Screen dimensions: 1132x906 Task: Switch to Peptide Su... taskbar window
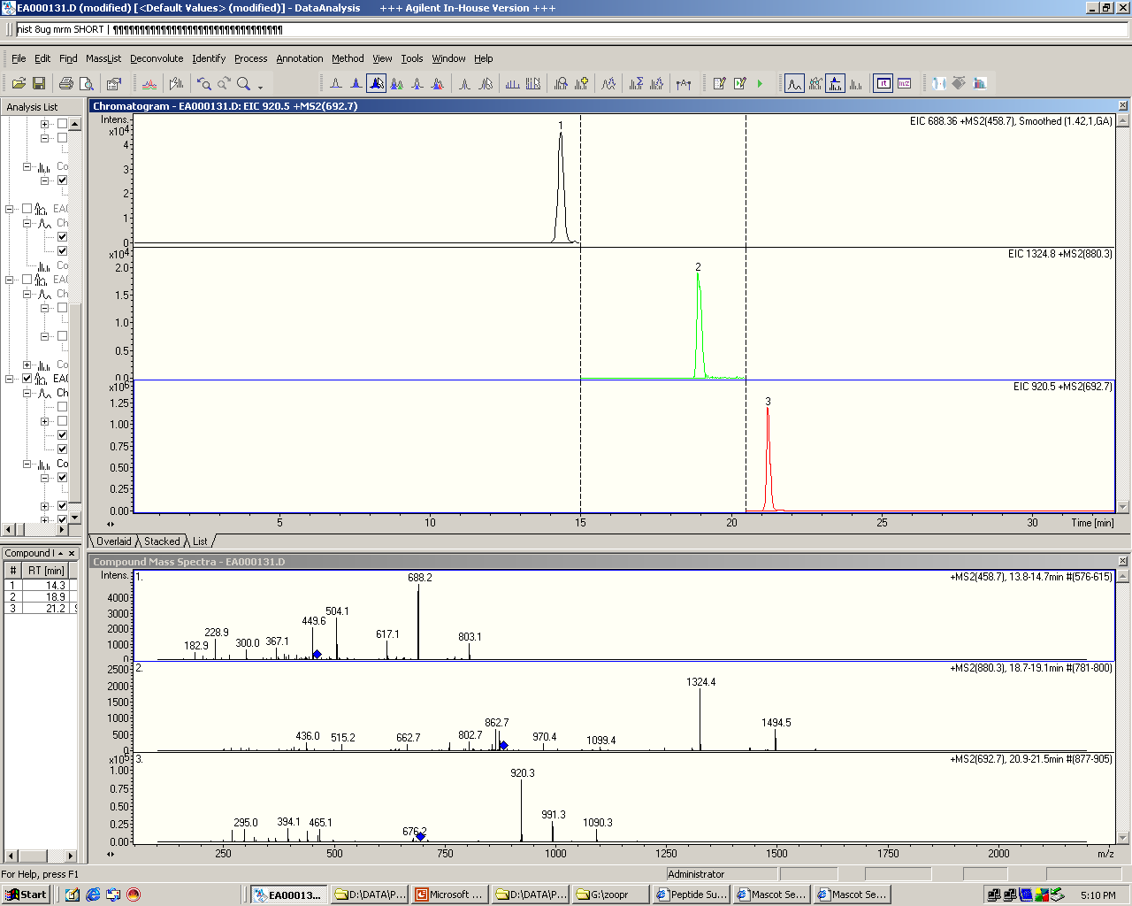click(x=692, y=894)
